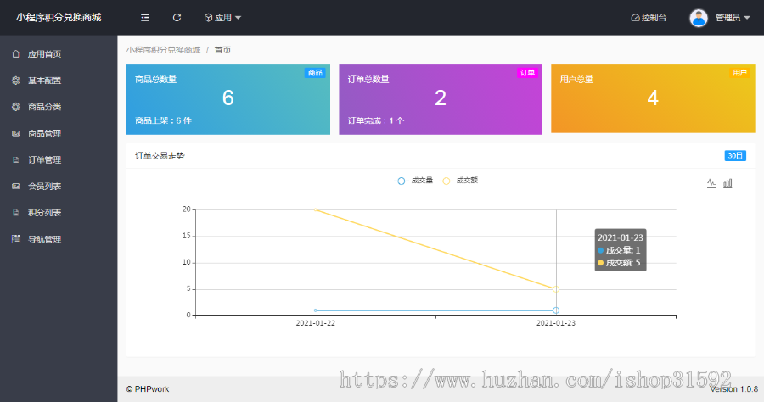This screenshot has height=402, width=764.
Task: Click the 订单完成：1 个 text
Action: coord(376,120)
